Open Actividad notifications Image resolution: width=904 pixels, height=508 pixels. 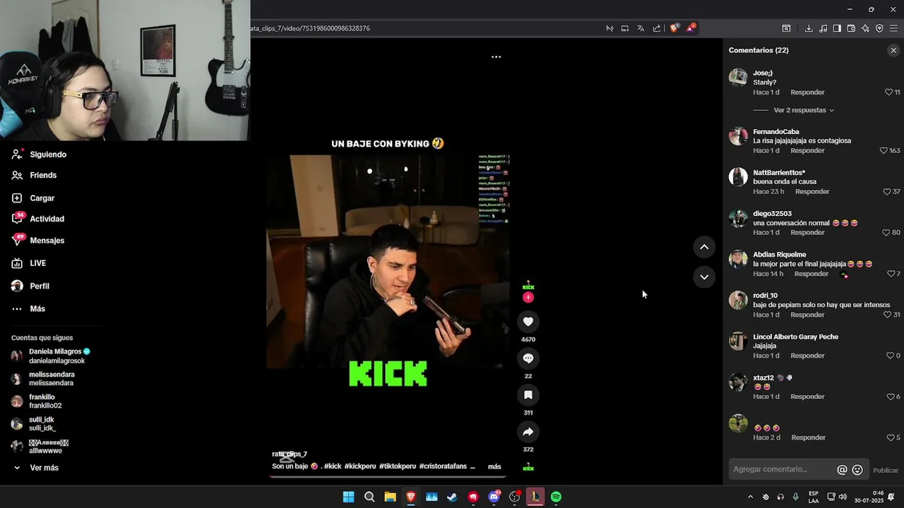point(47,219)
